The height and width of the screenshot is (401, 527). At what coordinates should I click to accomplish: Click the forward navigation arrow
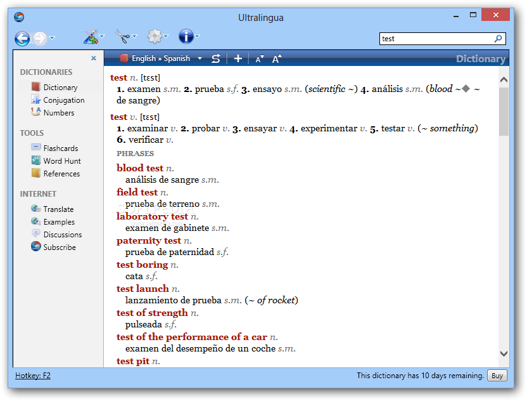coord(40,39)
